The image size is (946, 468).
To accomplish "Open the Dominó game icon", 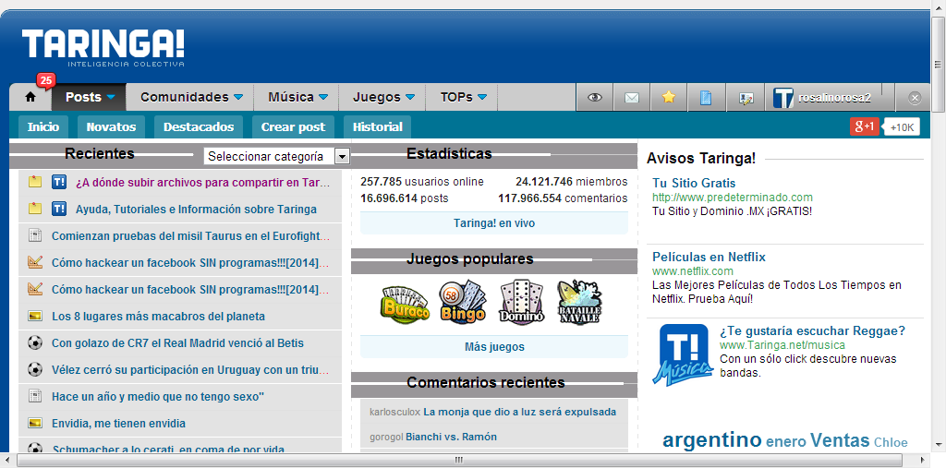I will (x=522, y=302).
